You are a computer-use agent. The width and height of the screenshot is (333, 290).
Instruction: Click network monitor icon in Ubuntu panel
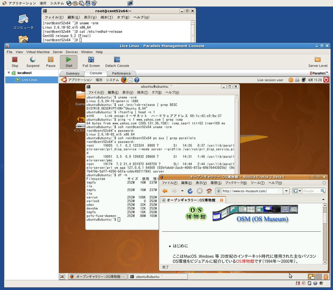(304, 80)
